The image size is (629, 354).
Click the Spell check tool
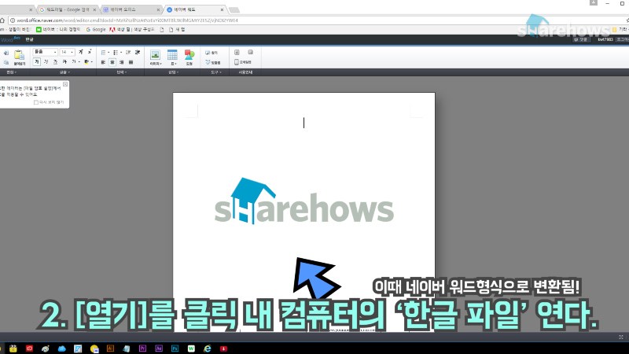(212, 62)
